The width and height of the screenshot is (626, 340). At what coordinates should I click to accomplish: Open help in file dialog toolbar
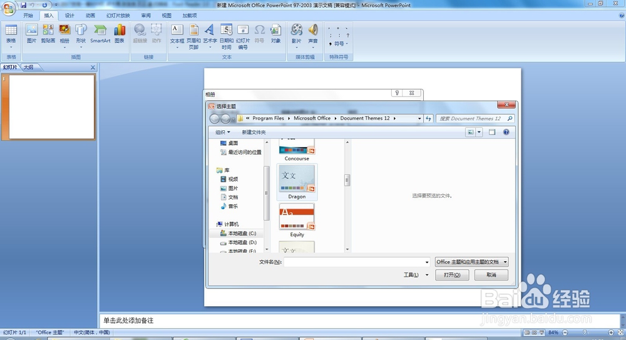coord(506,132)
